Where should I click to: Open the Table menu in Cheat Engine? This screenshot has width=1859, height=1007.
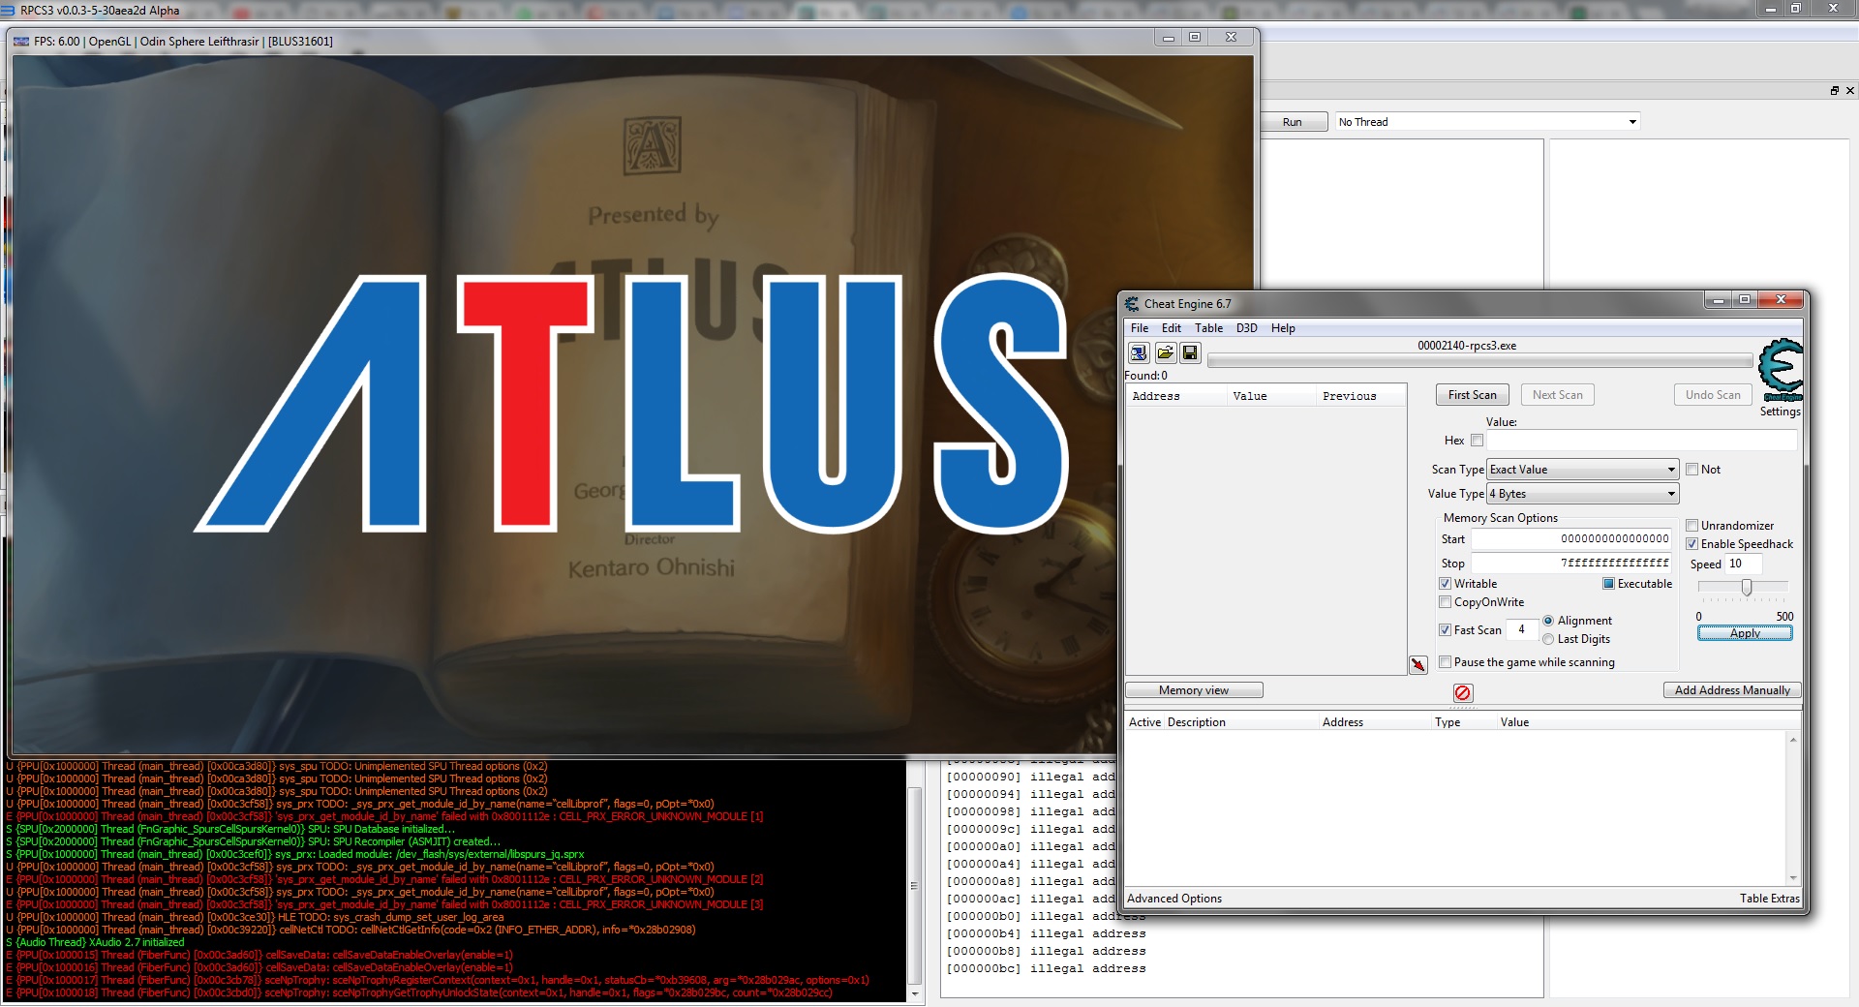point(1208,328)
